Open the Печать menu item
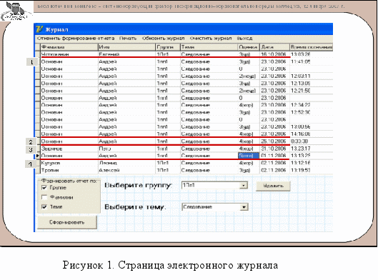 (128, 39)
